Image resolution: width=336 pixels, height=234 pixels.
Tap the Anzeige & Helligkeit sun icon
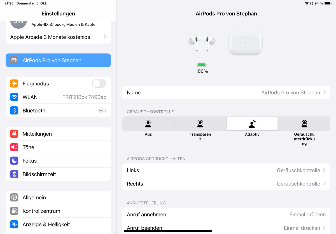coord(14,224)
